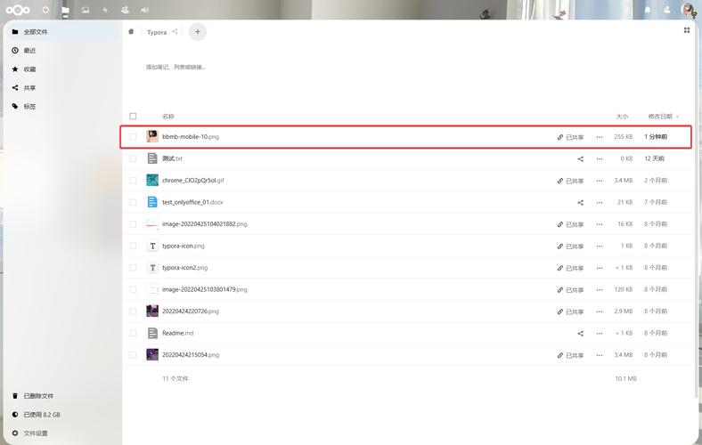Open the Announcements speaker icon in top bar
The width and height of the screenshot is (702, 445).
[144, 10]
